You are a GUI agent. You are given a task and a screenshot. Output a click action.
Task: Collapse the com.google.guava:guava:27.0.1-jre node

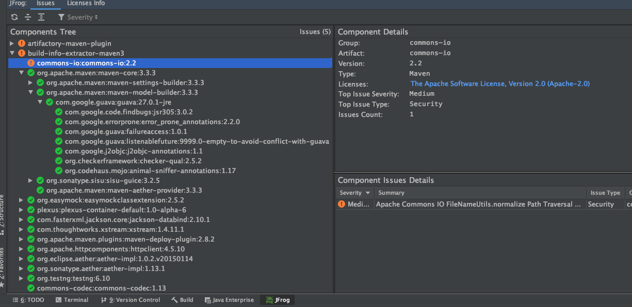tap(40, 103)
